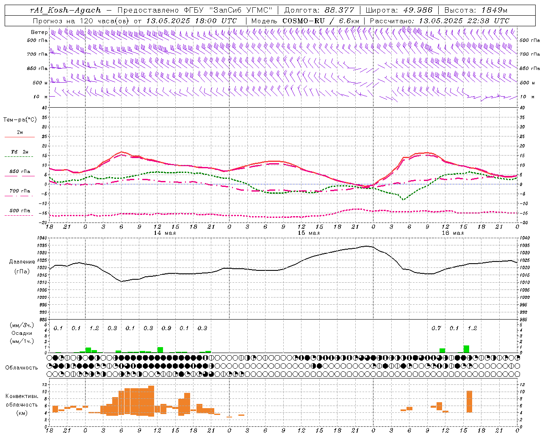The image size is (542, 434).
Task: Click the "Ветер" wind panel label
Action: [x=39, y=32]
